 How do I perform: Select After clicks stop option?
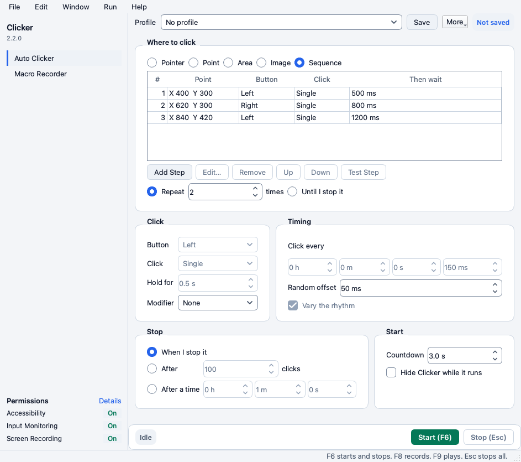tap(152, 368)
